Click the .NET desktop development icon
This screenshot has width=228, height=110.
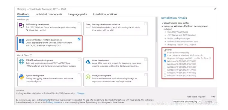(21, 26)
